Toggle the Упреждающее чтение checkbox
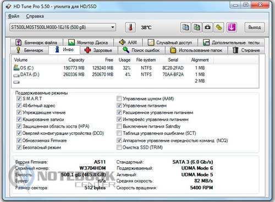Image resolution: width=275 pixels, height=202 pixels. 19,112
